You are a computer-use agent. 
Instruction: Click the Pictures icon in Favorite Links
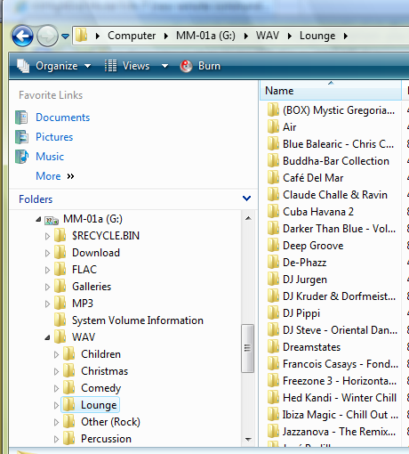click(x=21, y=137)
